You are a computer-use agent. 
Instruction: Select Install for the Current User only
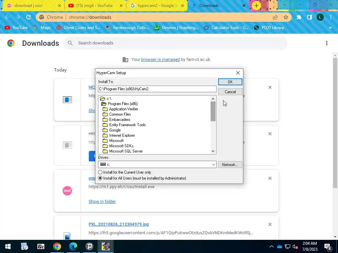[124, 172]
